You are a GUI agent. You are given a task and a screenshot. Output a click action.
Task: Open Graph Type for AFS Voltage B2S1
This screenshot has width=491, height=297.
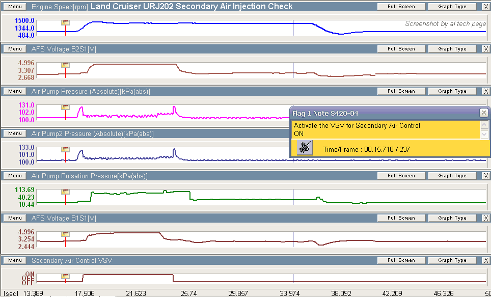tap(452, 49)
